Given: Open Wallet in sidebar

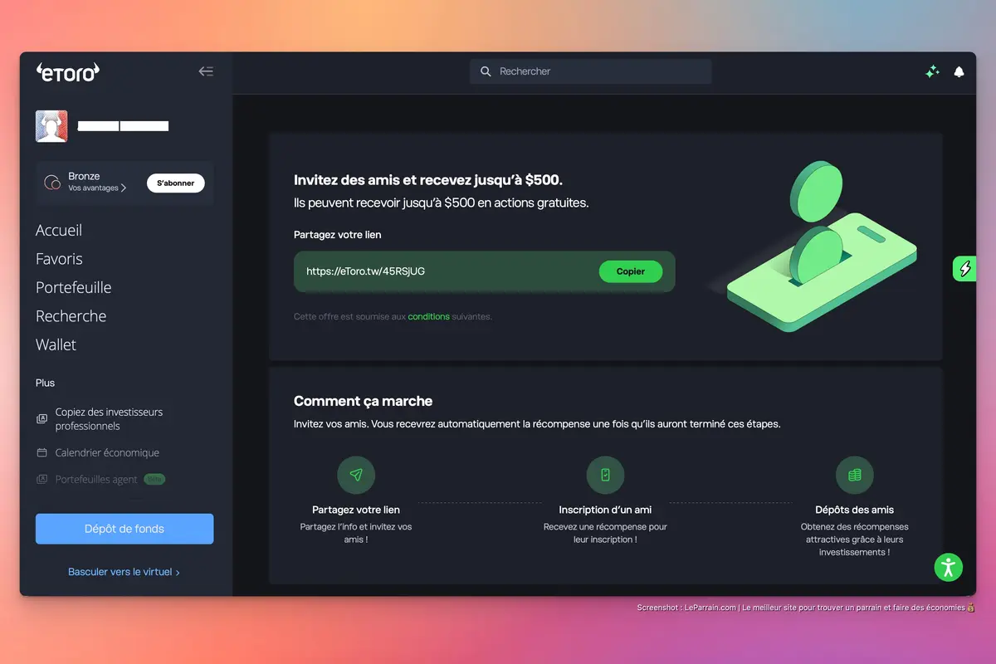Looking at the screenshot, I should 56,344.
